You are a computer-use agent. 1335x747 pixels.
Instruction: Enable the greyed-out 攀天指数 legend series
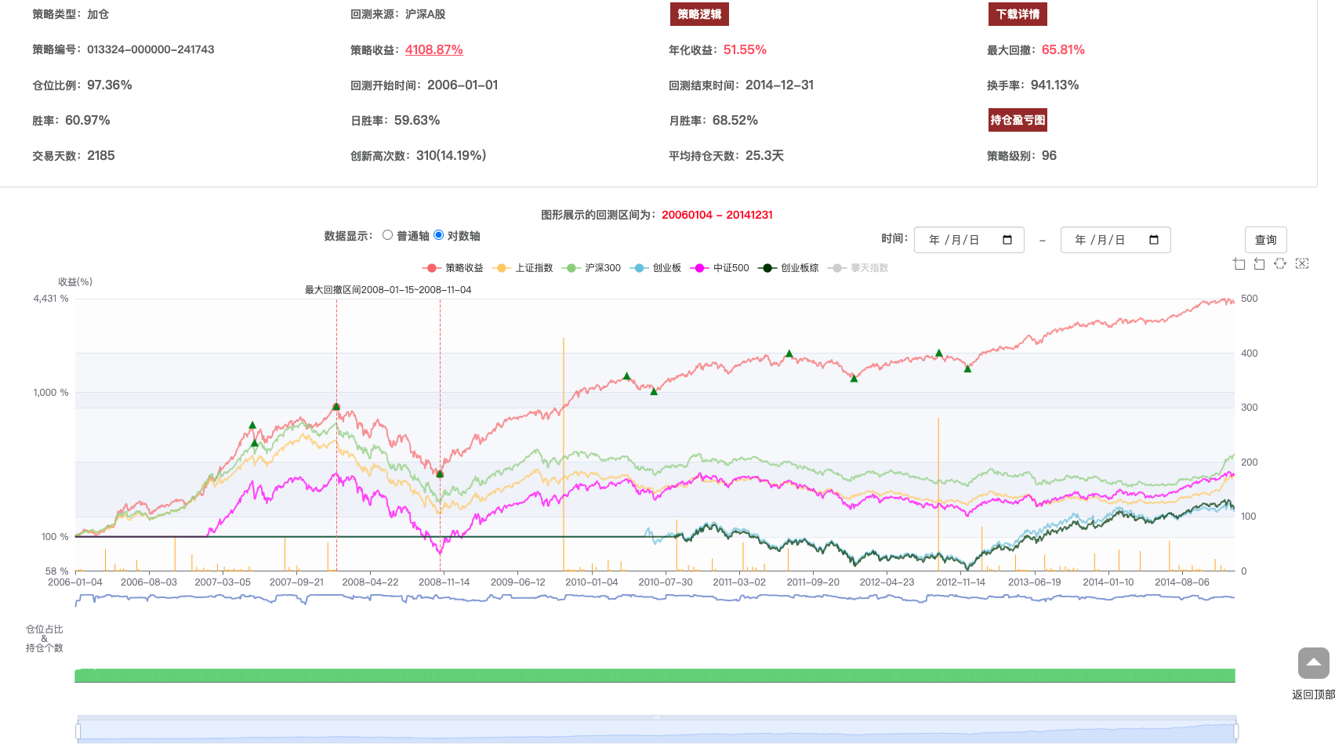[x=858, y=268]
